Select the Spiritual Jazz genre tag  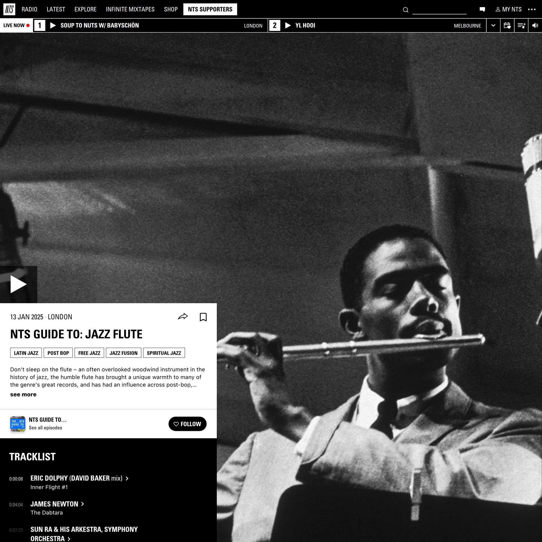(x=164, y=353)
